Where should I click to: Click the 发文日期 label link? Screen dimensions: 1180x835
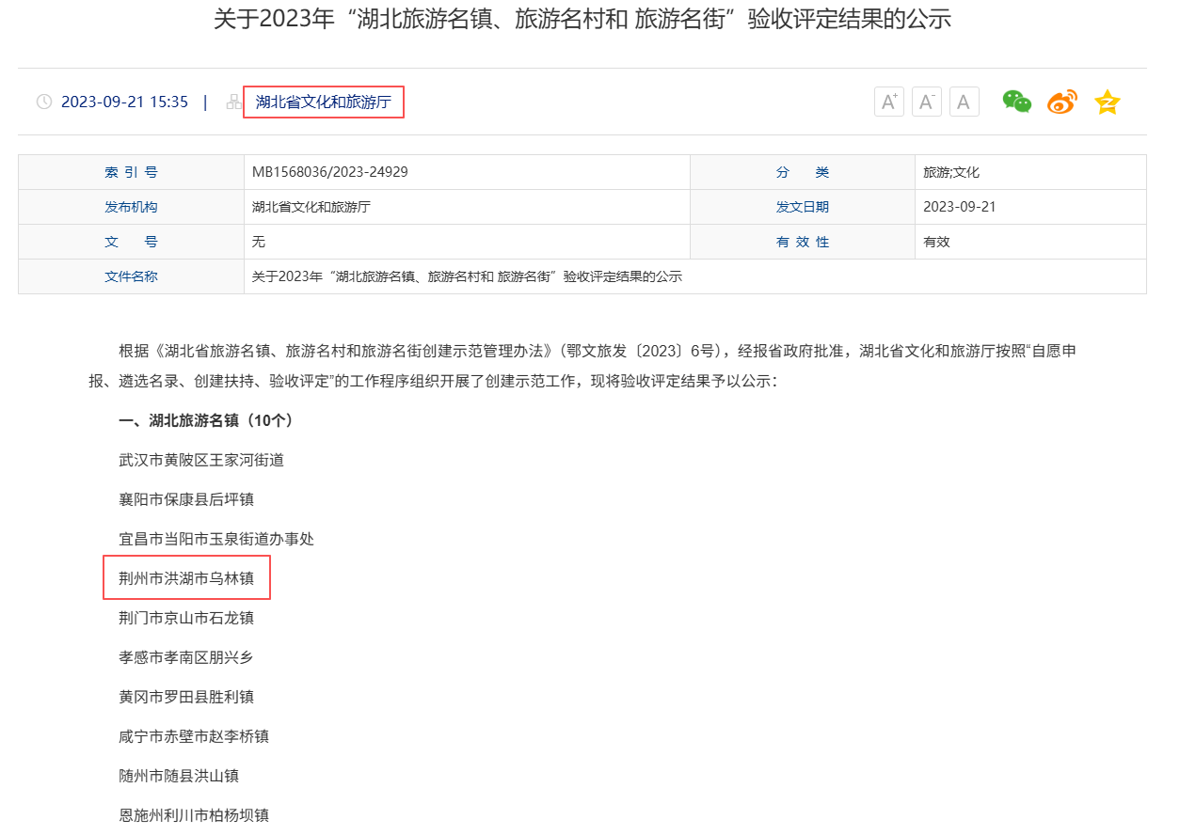802,206
